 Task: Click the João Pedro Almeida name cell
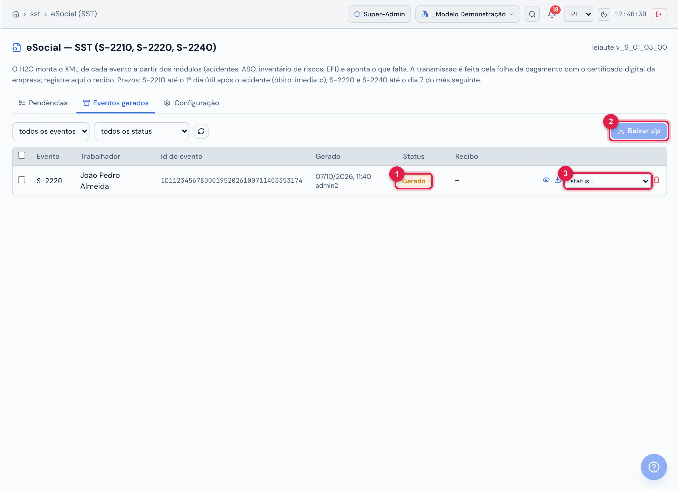100,181
